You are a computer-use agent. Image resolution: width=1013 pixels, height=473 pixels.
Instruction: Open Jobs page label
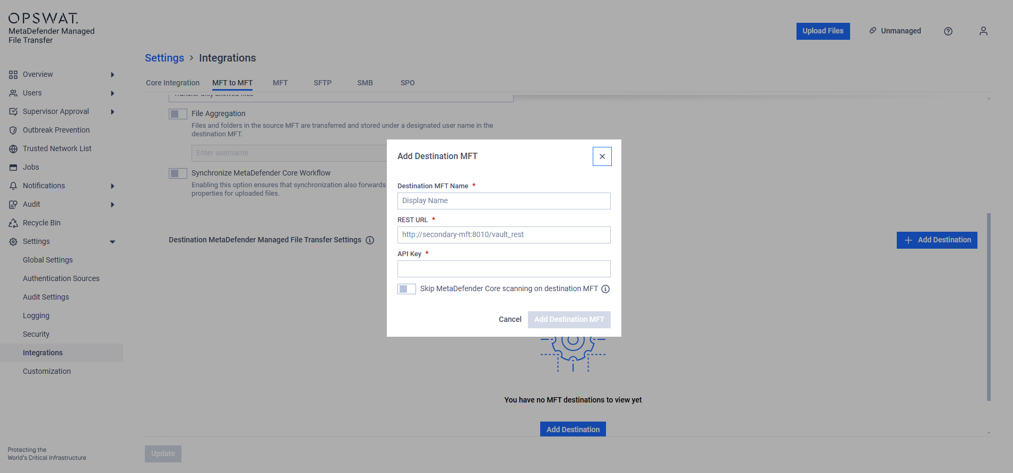(x=31, y=167)
